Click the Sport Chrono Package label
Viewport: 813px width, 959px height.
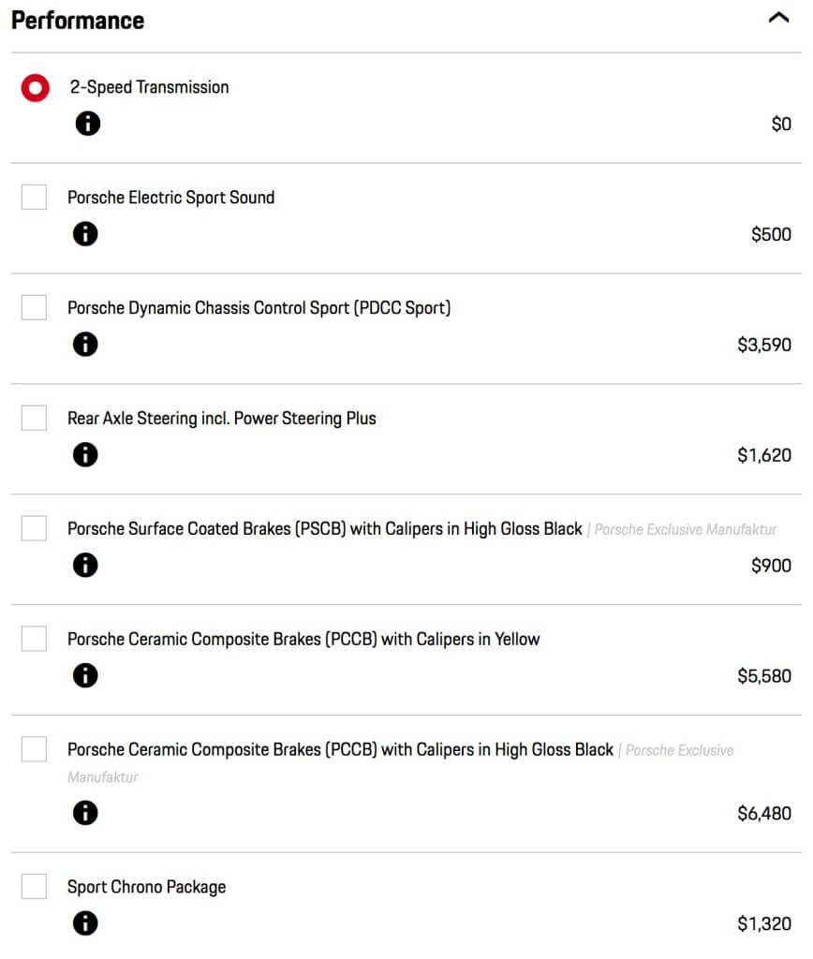pos(147,887)
